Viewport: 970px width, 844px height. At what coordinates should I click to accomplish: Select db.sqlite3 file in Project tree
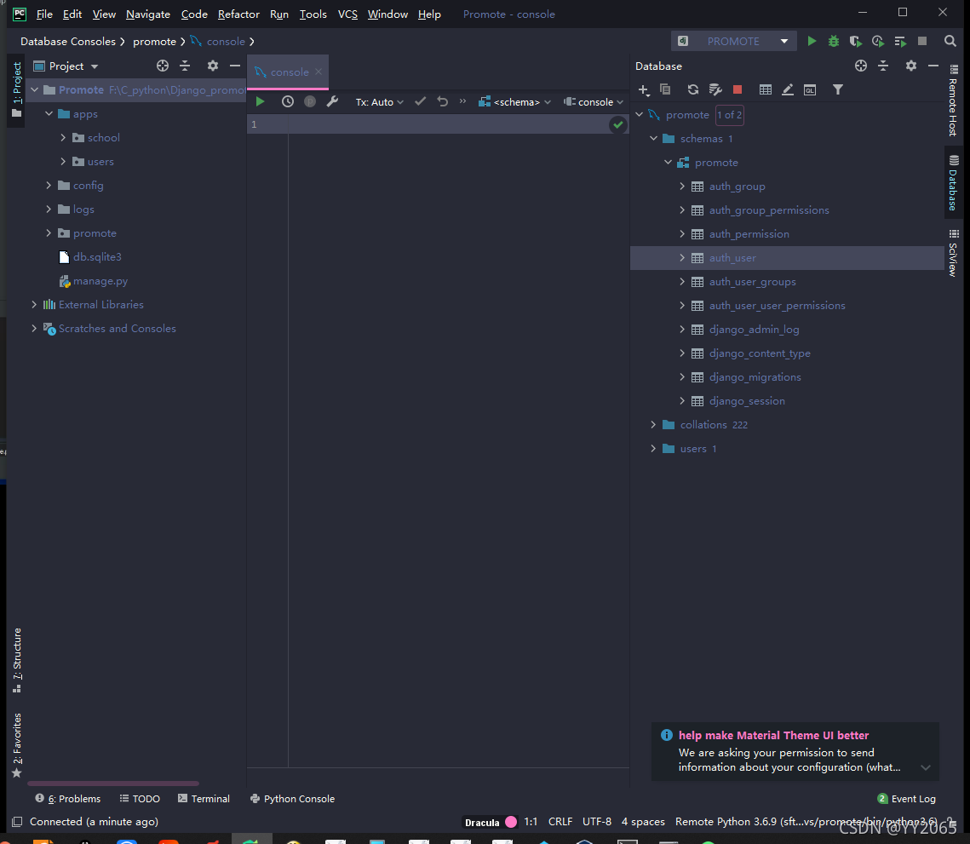[x=97, y=257]
